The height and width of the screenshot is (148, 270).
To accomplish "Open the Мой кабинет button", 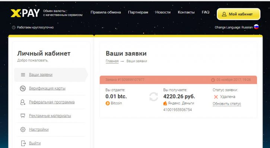I will pyautogui.click(x=238, y=14).
